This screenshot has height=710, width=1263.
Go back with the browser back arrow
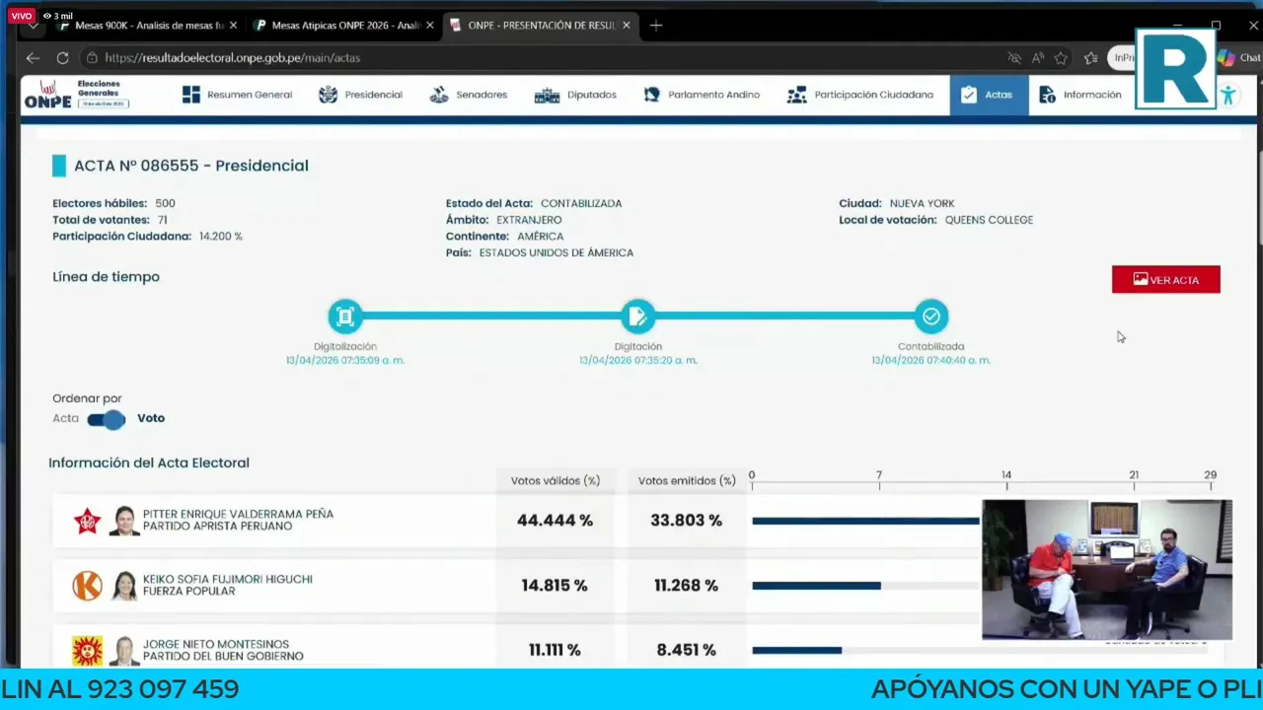click(33, 58)
